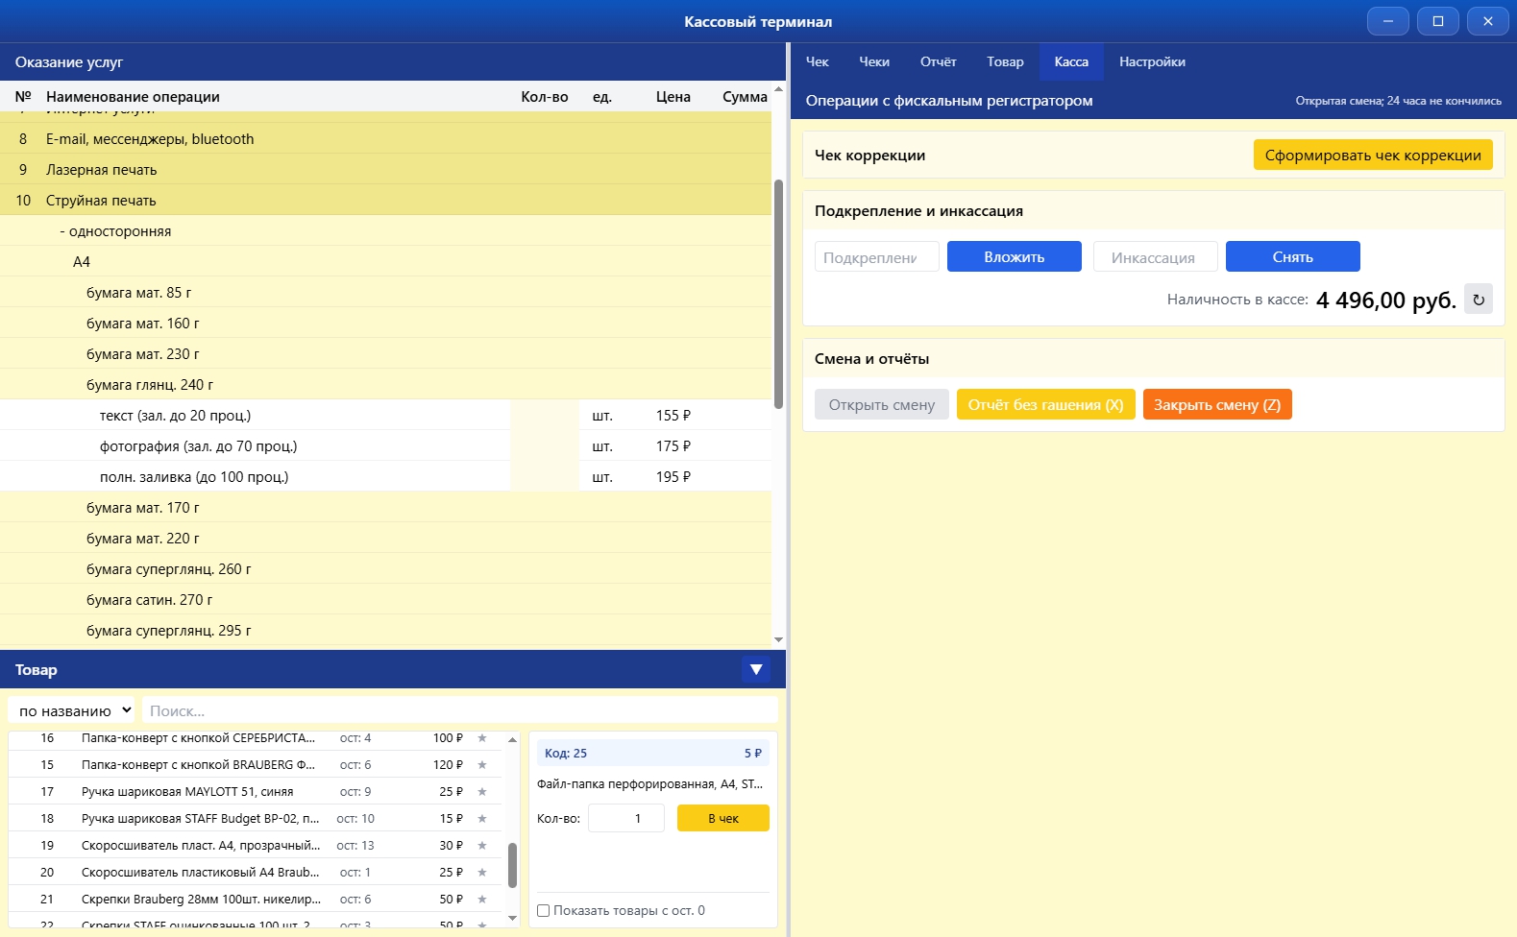Collapse the A4 paper size group
The width and height of the screenshot is (1517, 937).
tap(385, 261)
